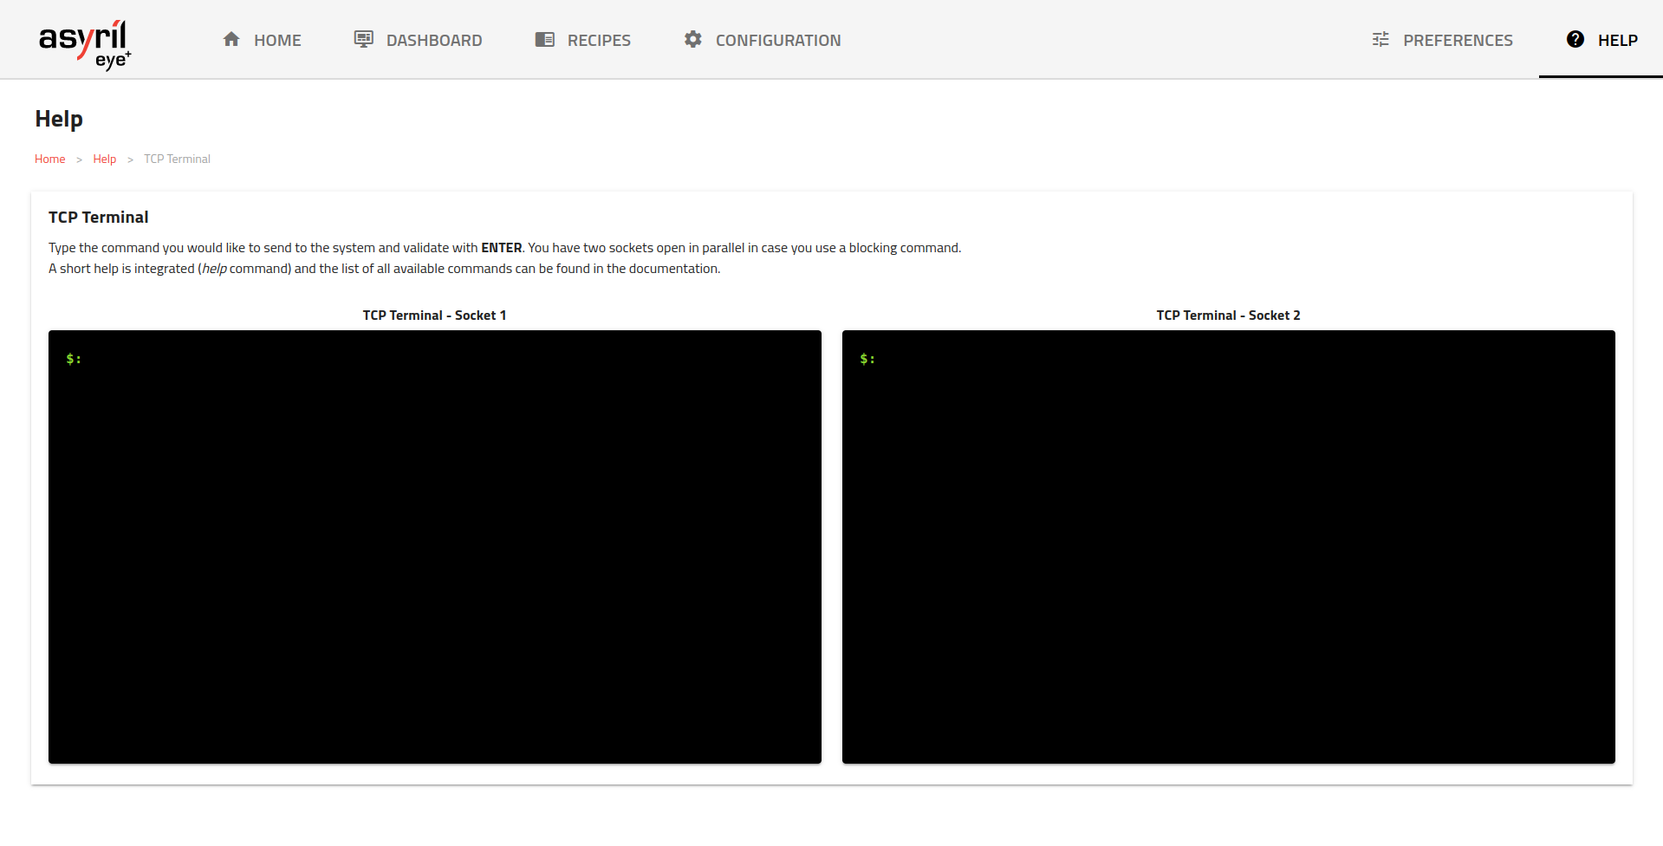
Task: Select the HELP tab label
Action: (x=1618, y=40)
